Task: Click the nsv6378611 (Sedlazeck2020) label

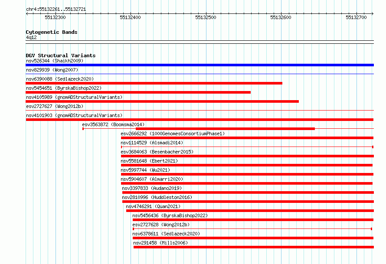Action: [166, 234]
